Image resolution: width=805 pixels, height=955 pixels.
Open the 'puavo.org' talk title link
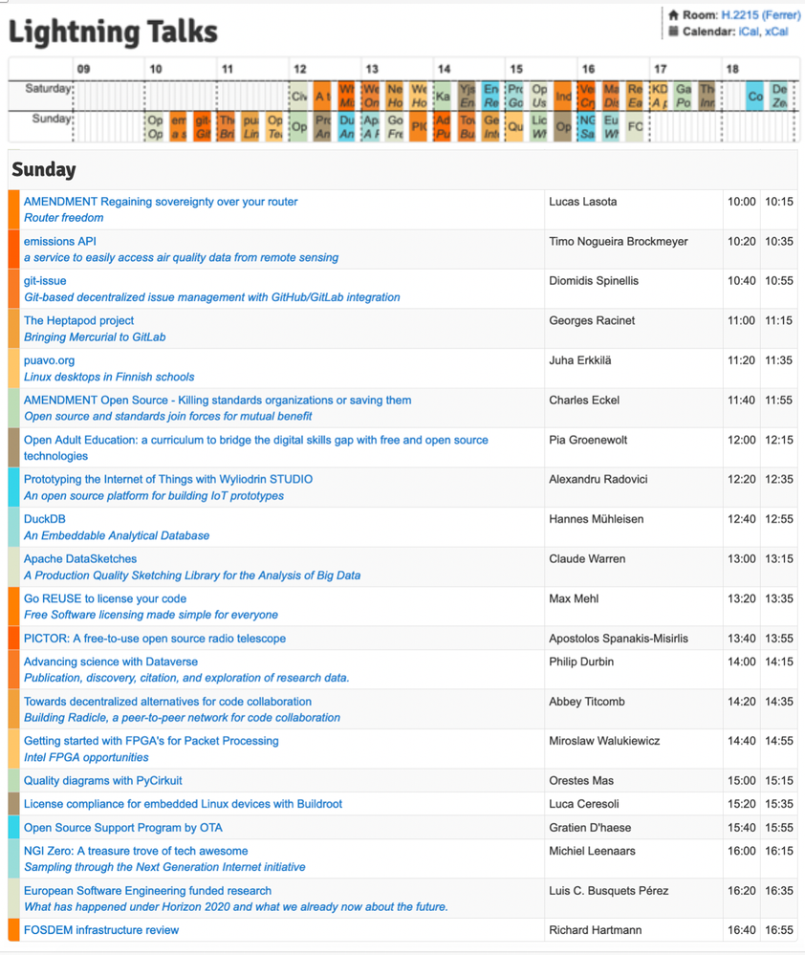click(50, 360)
